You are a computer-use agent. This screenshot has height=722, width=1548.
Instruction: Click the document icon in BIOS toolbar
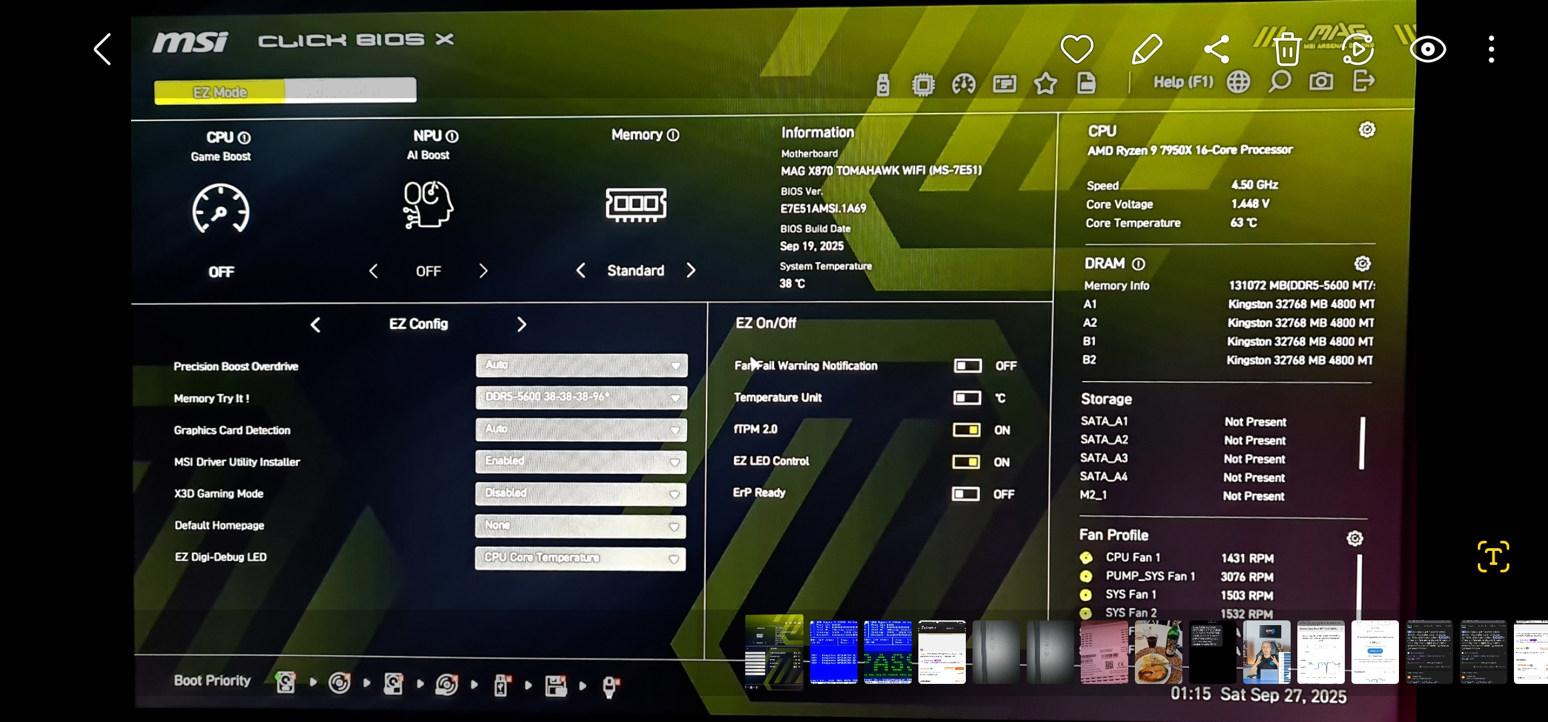(1086, 83)
